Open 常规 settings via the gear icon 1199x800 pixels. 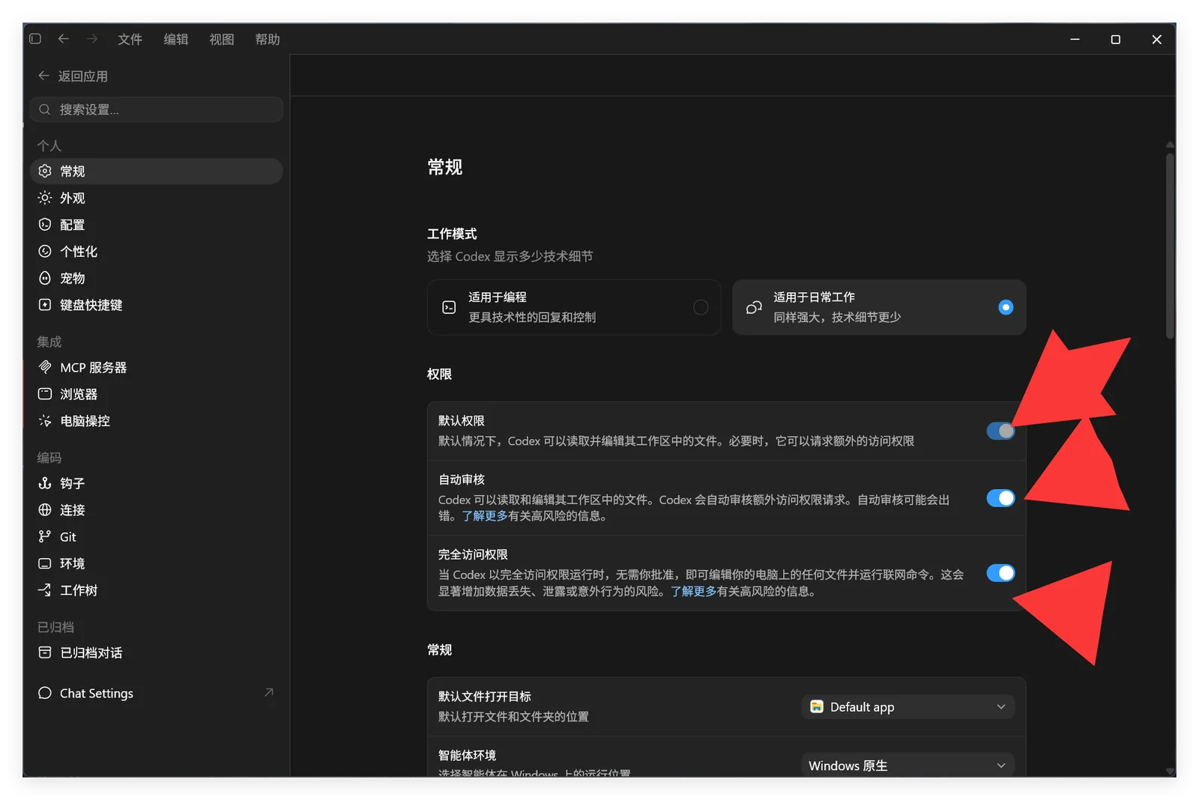click(x=45, y=172)
